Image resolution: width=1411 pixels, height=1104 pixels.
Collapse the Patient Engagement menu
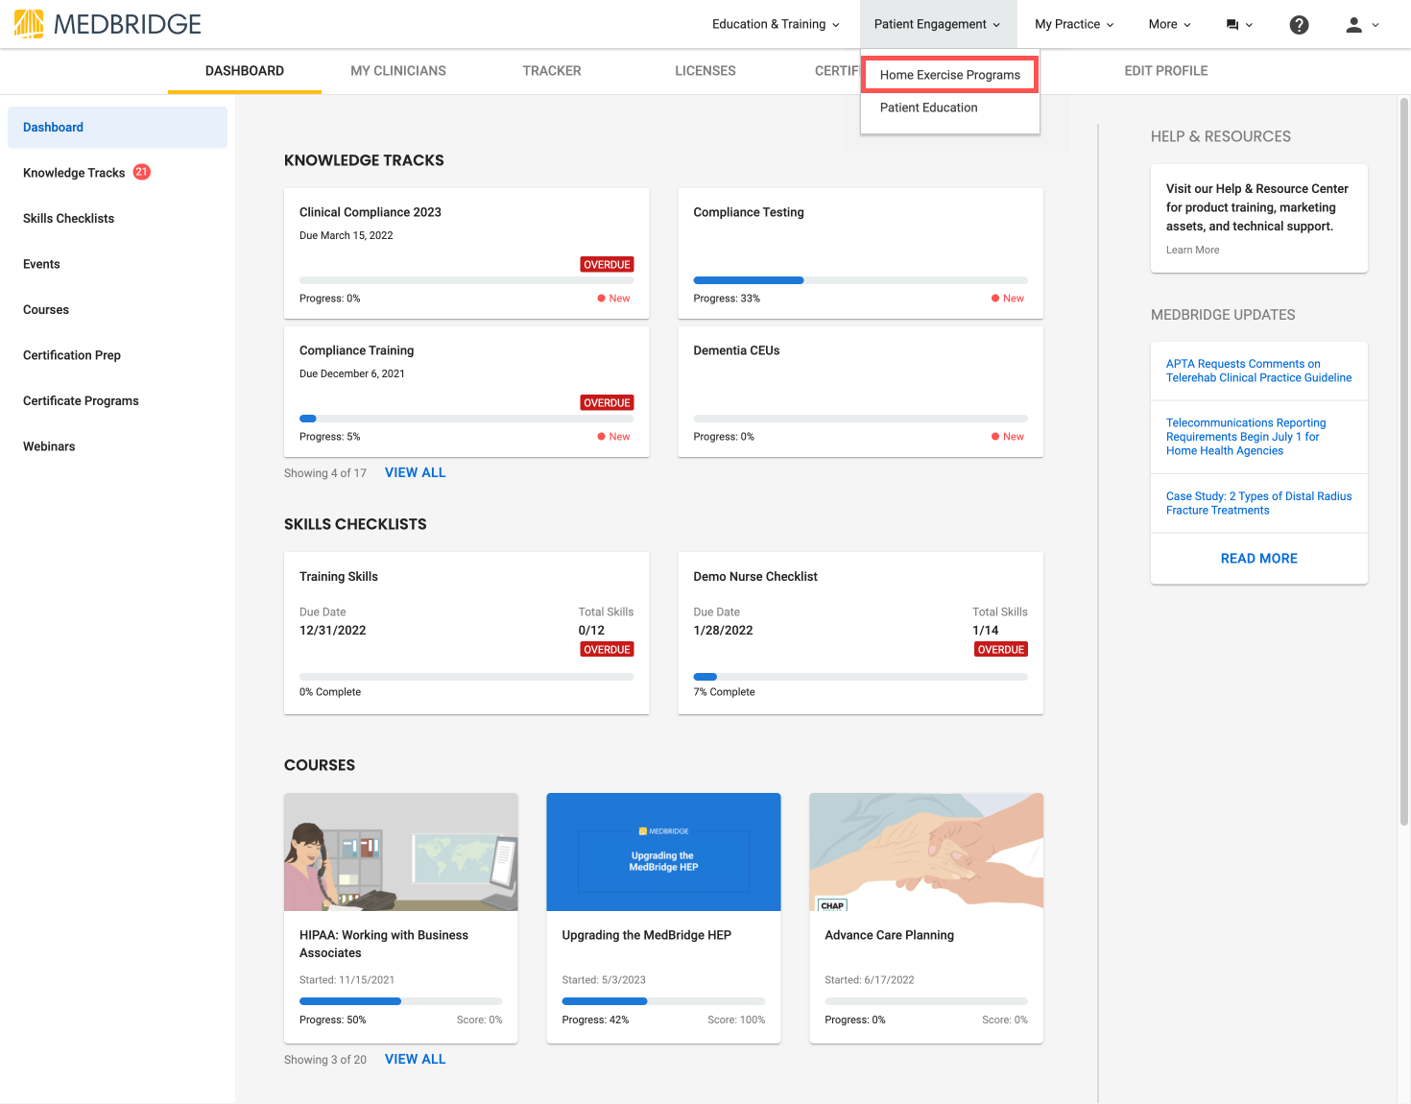pos(937,24)
